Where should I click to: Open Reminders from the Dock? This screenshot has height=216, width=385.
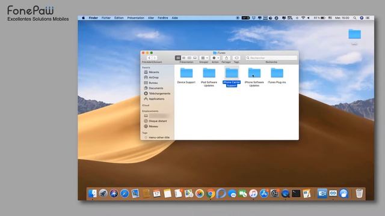178,193
